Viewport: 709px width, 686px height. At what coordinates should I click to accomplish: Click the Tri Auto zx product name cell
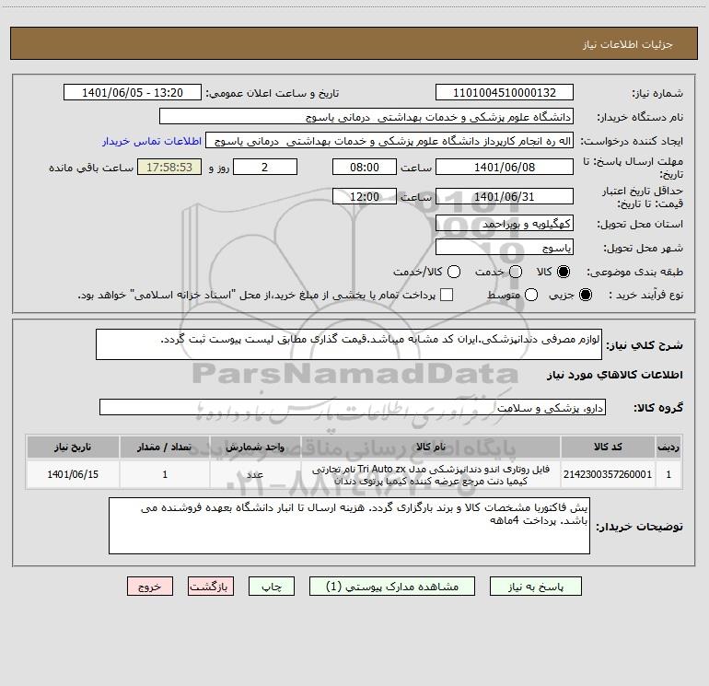coord(431,474)
